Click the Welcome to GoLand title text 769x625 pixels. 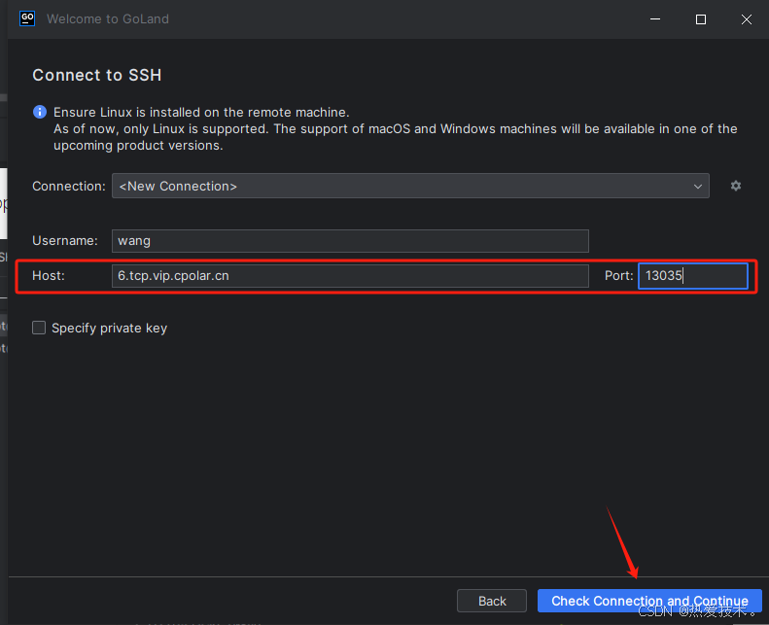pos(108,18)
